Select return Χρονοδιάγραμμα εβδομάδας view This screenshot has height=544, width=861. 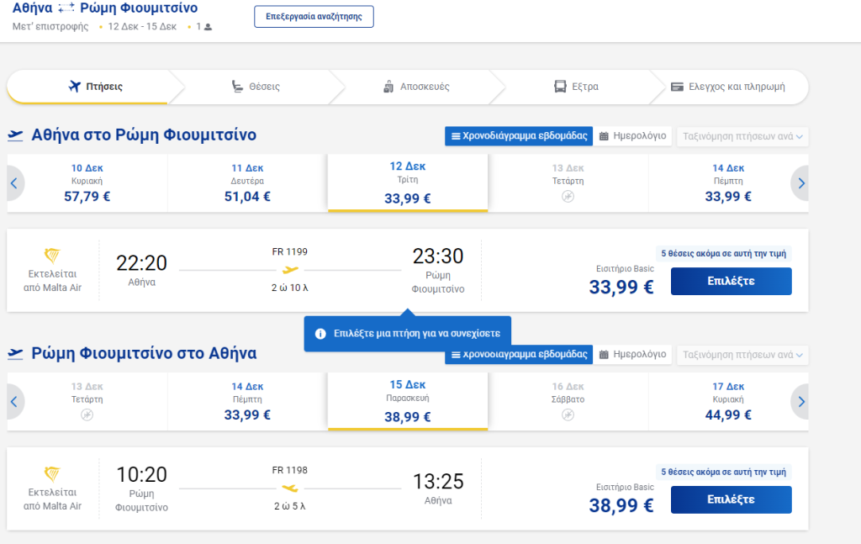pyautogui.click(x=519, y=355)
